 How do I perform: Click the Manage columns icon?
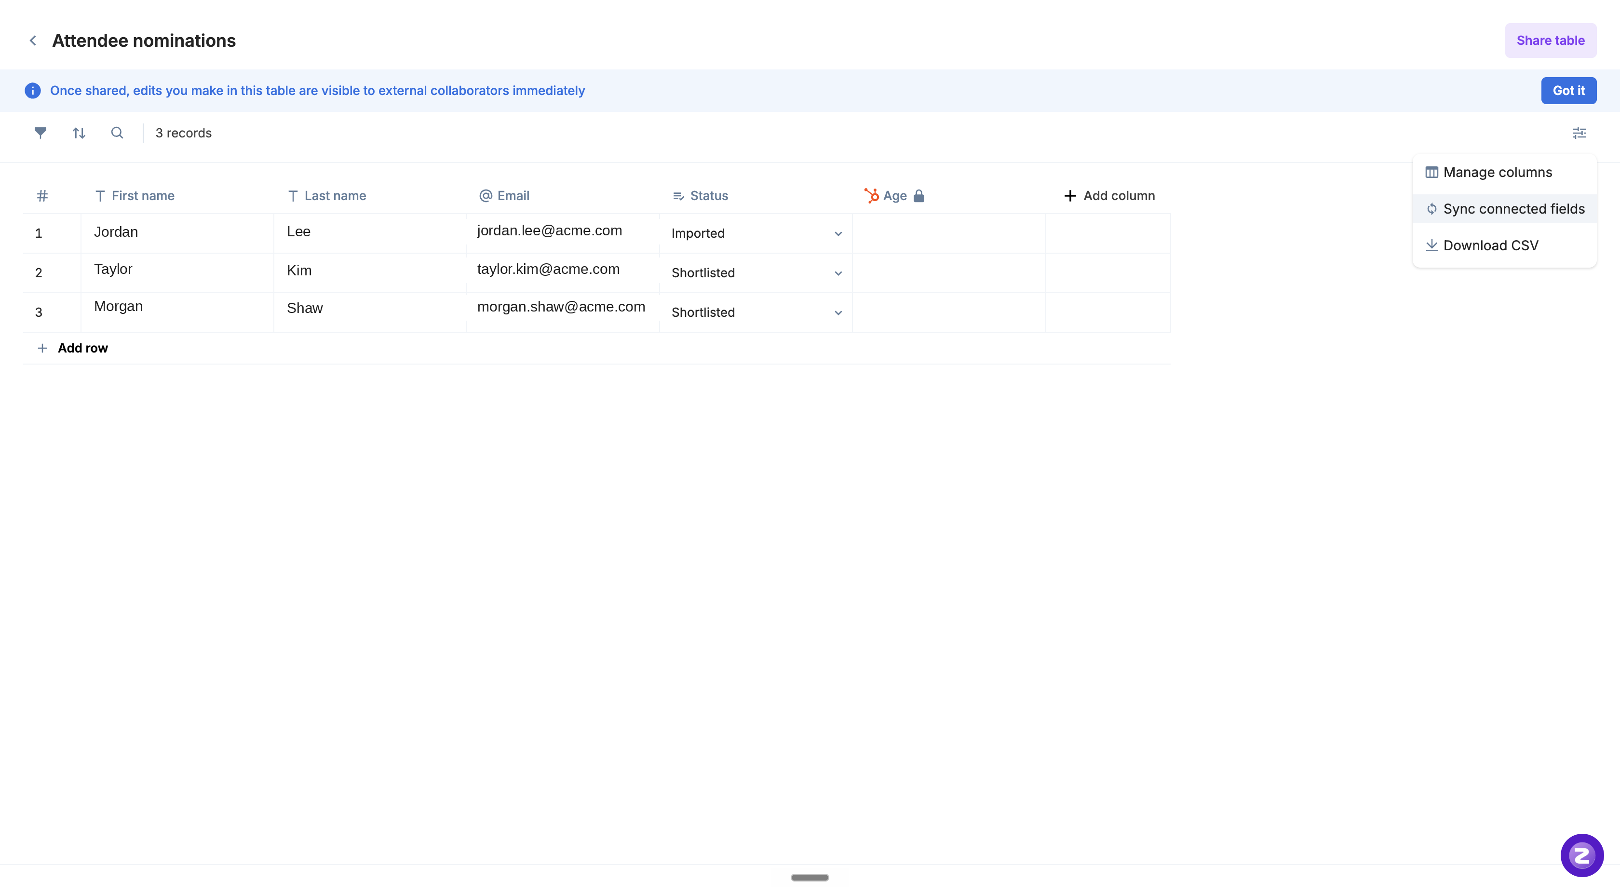pos(1431,172)
